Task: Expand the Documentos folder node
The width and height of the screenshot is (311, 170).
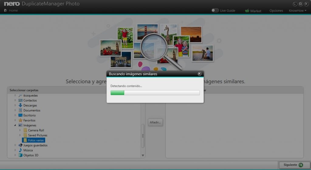Action: click(15, 110)
